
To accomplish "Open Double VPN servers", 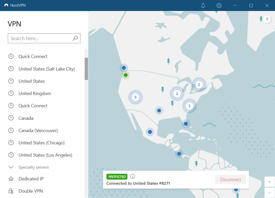I will [31, 191].
